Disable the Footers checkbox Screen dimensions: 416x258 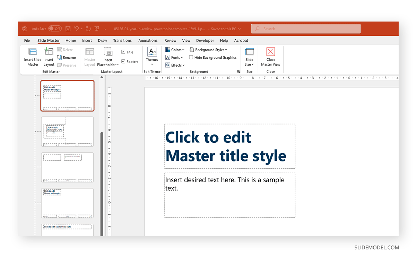point(123,61)
